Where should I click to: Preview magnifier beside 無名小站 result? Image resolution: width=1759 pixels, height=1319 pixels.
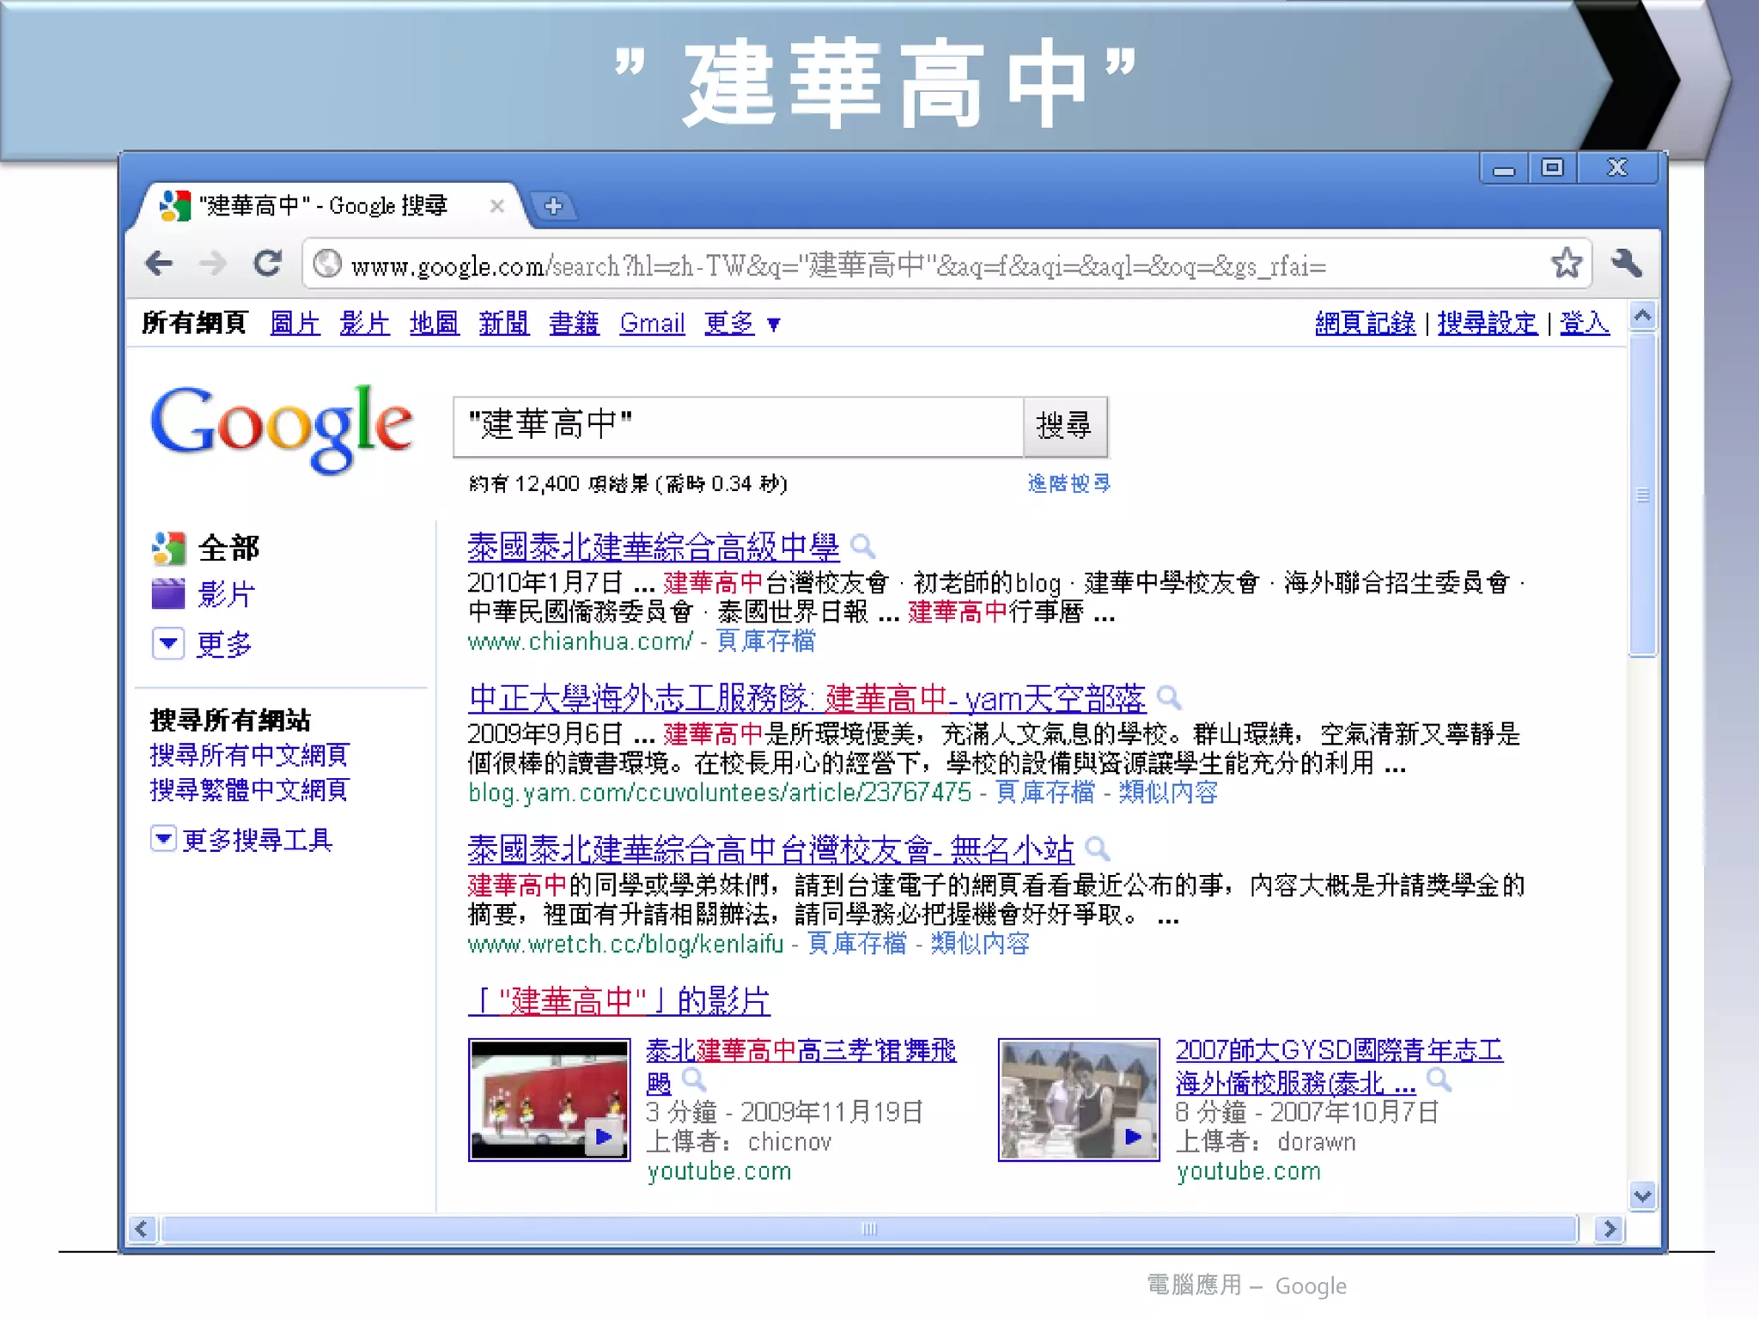click(1098, 849)
